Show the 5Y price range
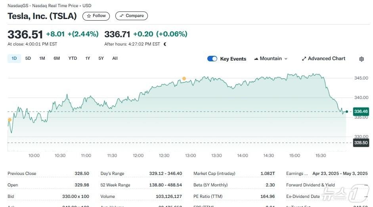The image size is (373, 207). 101,59
